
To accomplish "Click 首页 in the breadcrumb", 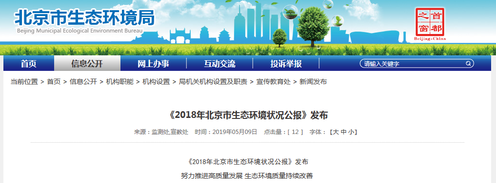I will tap(54, 82).
